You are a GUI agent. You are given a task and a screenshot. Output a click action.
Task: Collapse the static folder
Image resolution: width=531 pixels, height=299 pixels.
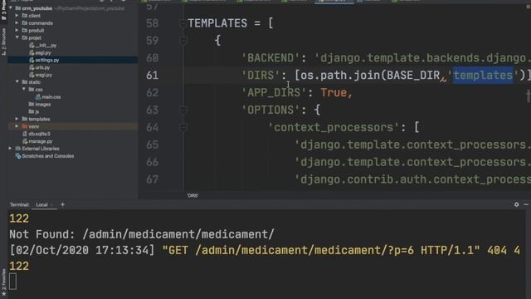(17, 82)
